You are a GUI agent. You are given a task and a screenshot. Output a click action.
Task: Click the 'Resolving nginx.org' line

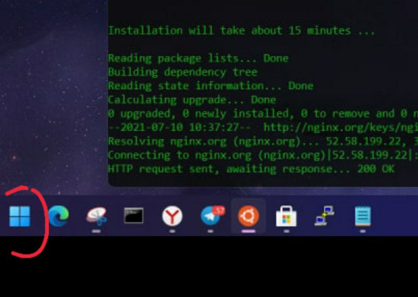(263, 142)
